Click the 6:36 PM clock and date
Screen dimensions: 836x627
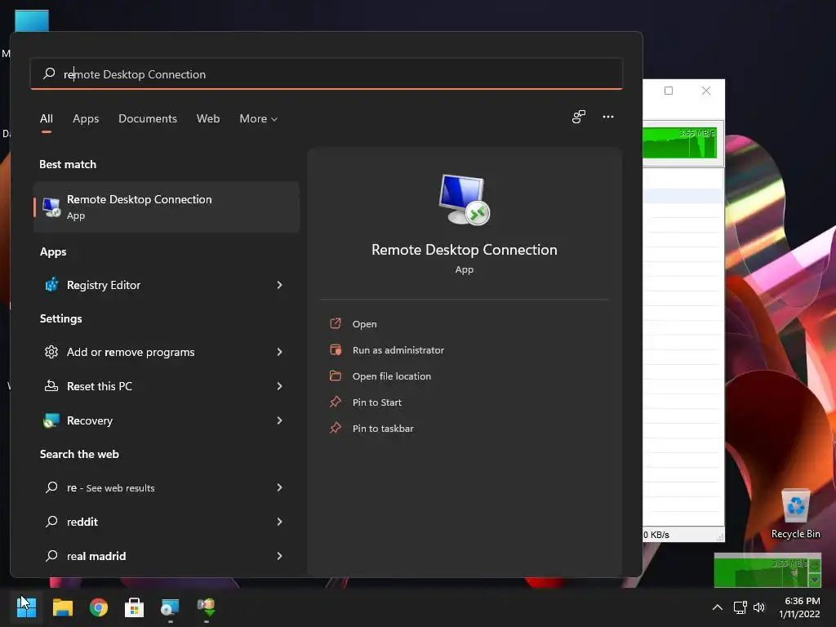click(800, 607)
